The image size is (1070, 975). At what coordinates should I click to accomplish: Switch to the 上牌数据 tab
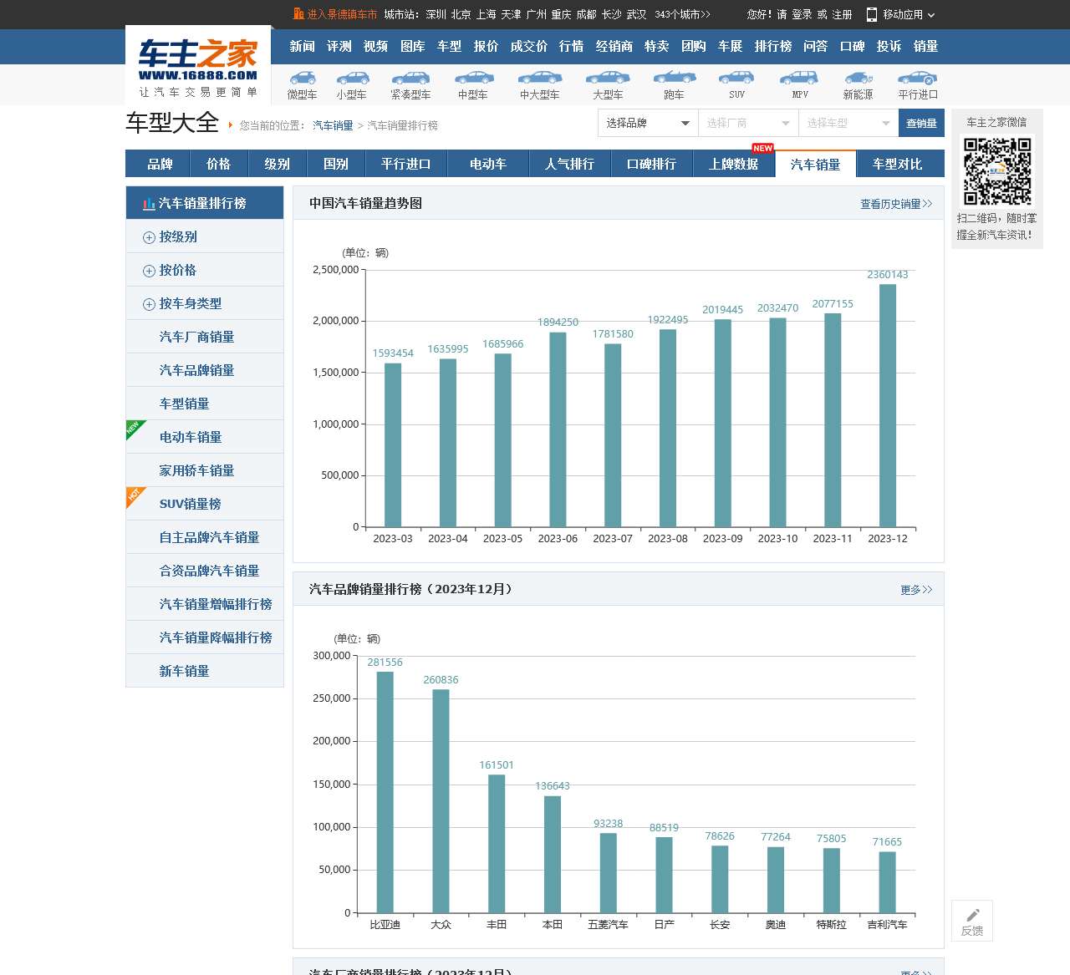733,164
